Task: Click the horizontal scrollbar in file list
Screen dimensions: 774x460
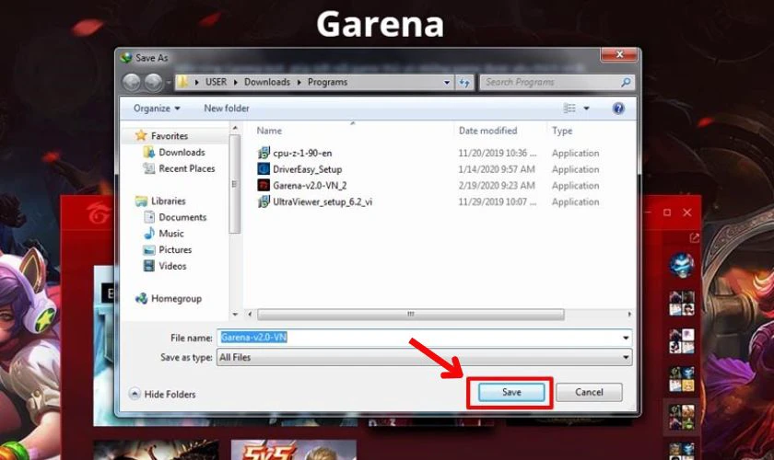Action: tap(411, 314)
